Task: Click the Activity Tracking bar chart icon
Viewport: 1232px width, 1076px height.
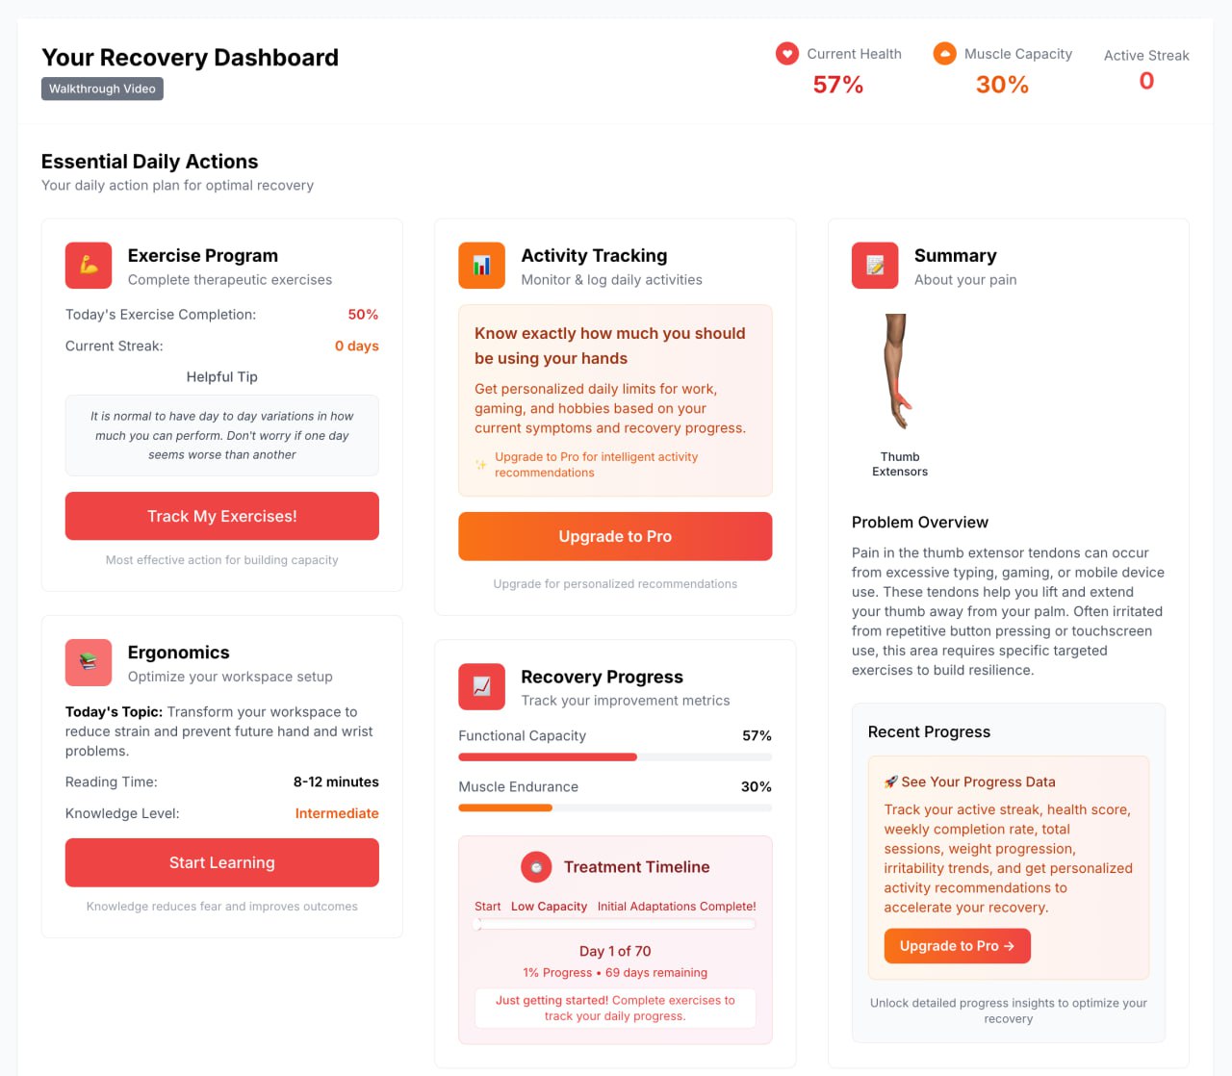Action: point(482,266)
